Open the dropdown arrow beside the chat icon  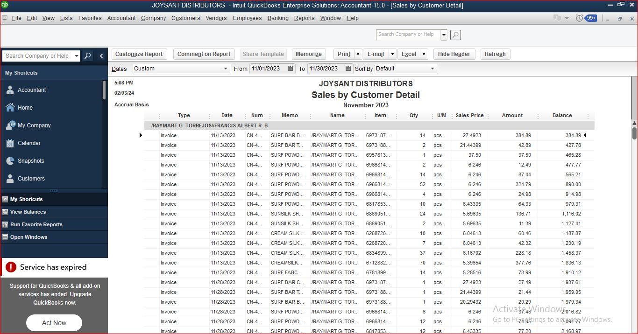(567, 18)
